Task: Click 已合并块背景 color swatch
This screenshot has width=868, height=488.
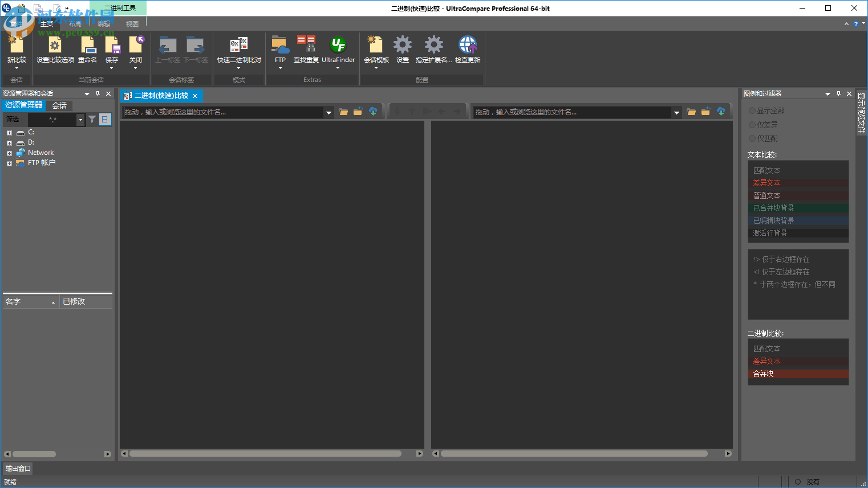Action: pyautogui.click(x=798, y=208)
